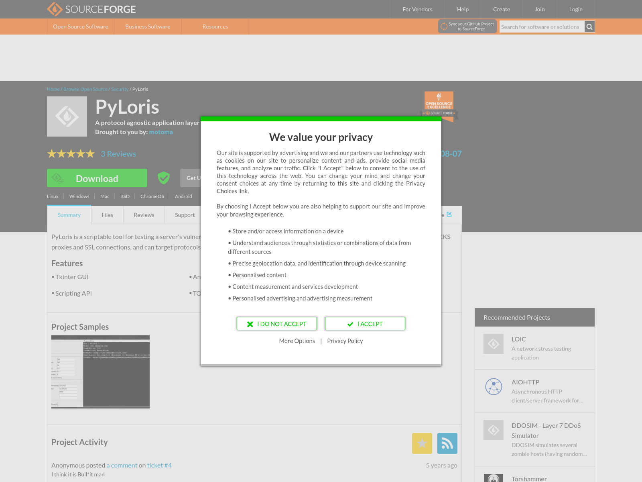Open the Open Source Software menu
Image resolution: width=642 pixels, height=482 pixels.
click(81, 27)
